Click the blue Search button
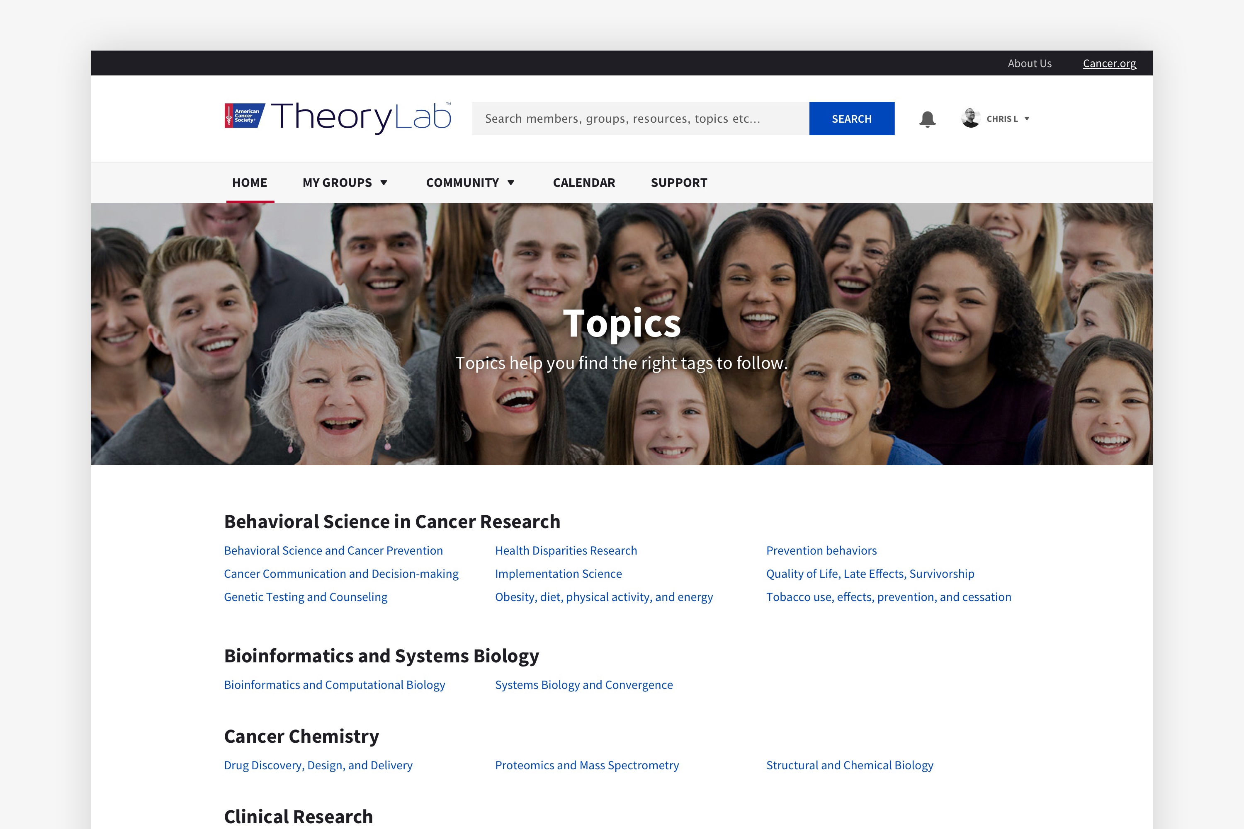 click(852, 119)
